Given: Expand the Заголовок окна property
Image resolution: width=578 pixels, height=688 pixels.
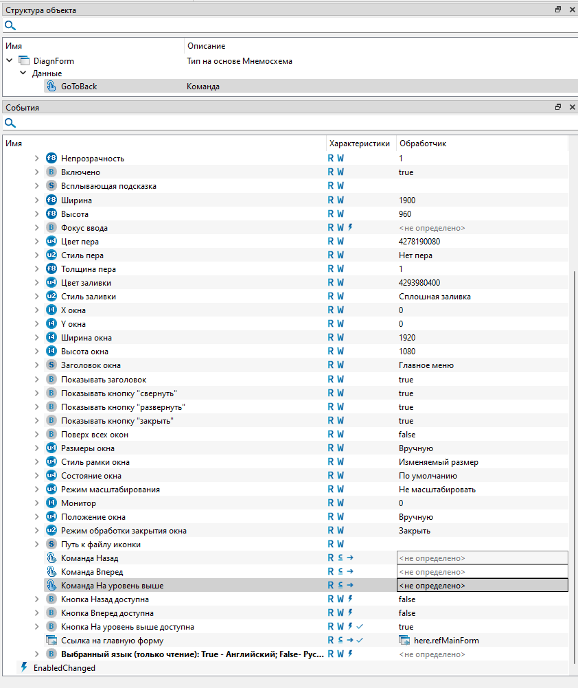Looking at the screenshot, I should pos(37,365).
